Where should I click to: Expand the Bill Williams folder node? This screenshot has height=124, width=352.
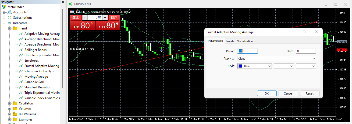point(9,114)
